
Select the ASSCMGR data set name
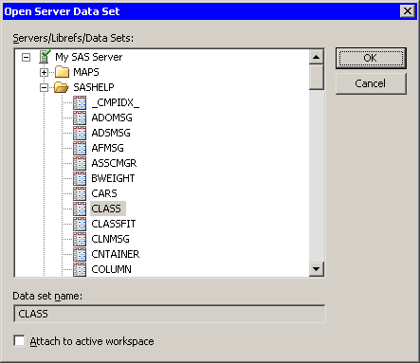pyautogui.click(x=114, y=163)
